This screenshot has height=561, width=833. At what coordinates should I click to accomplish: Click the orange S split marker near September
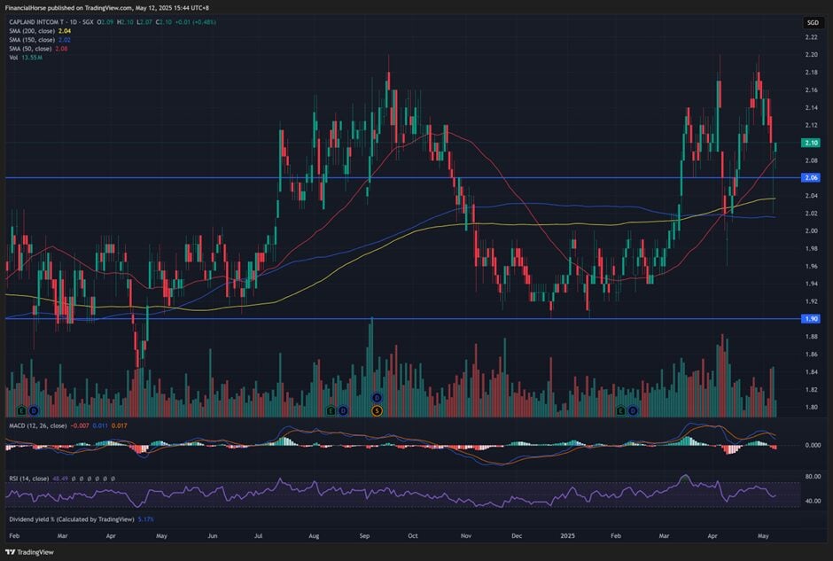(x=377, y=411)
